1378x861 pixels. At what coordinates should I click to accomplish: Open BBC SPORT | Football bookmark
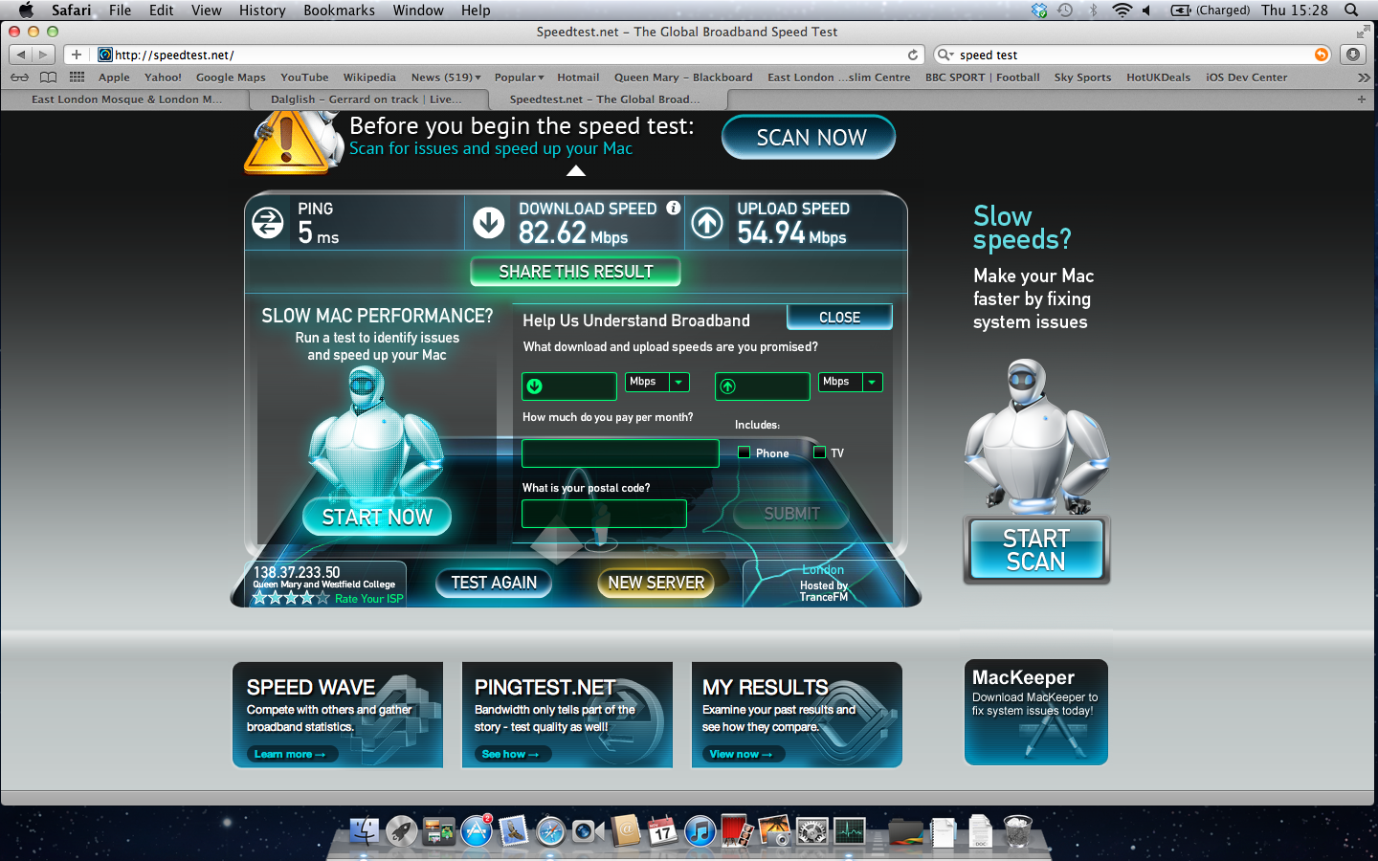pos(982,77)
